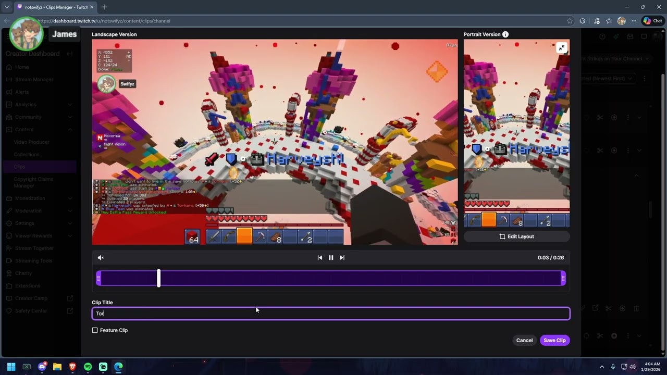This screenshot has width=667, height=375.
Task: Open Creator Camp external link icon
Action: [70, 298]
